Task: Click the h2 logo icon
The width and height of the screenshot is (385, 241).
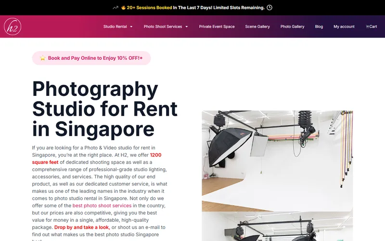Action: pyautogui.click(x=13, y=27)
